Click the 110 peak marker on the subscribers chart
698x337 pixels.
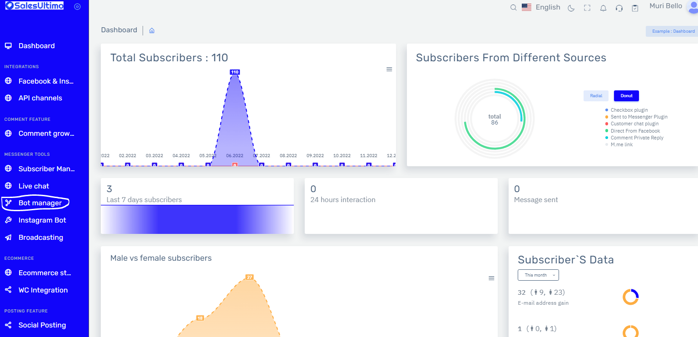tap(235, 71)
